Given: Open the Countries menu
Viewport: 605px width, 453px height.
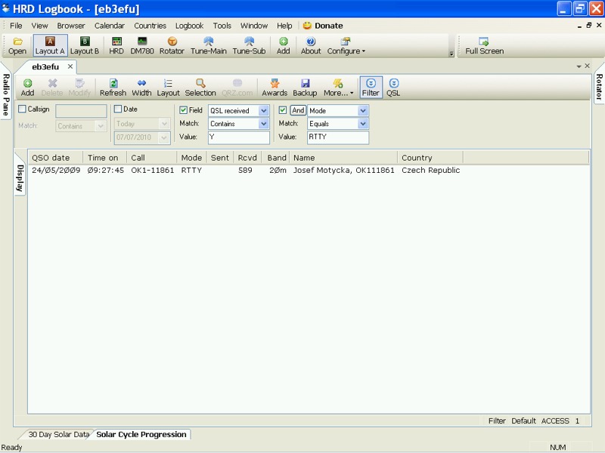Looking at the screenshot, I should [x=150, y=26].
